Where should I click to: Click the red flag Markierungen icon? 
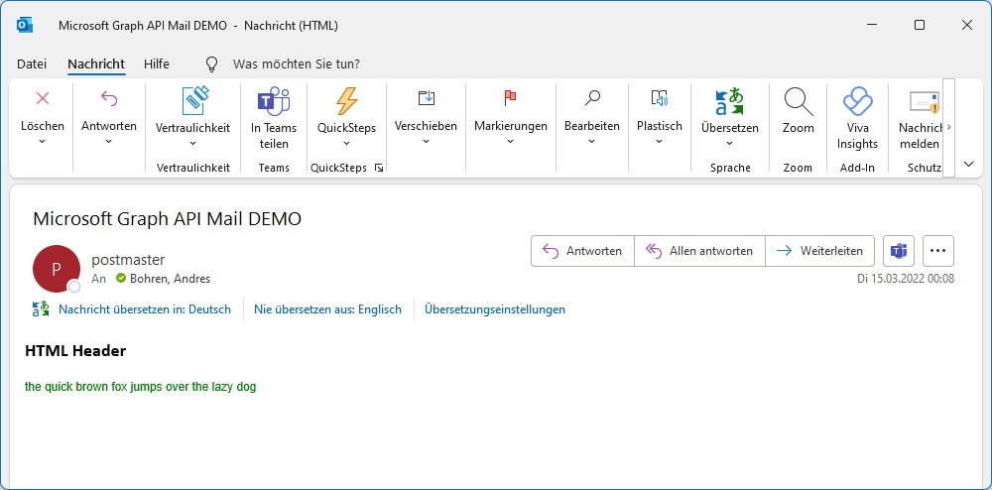click(x=510, y=98)
